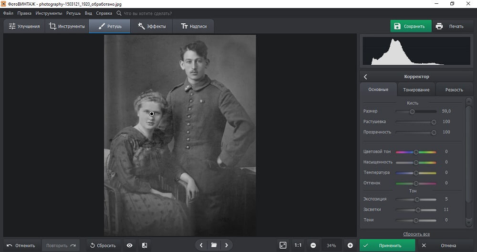Click the histogram display

pyautogui.click(x=416, y=51)
